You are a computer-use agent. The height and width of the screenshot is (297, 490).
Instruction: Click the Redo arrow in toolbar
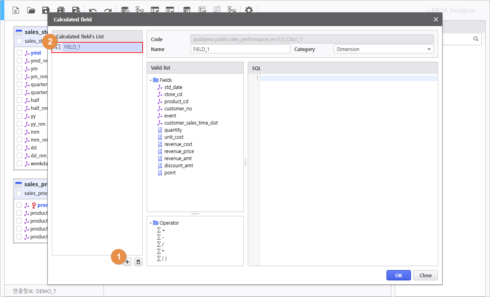pyautogui.click(x=107, y=11)
